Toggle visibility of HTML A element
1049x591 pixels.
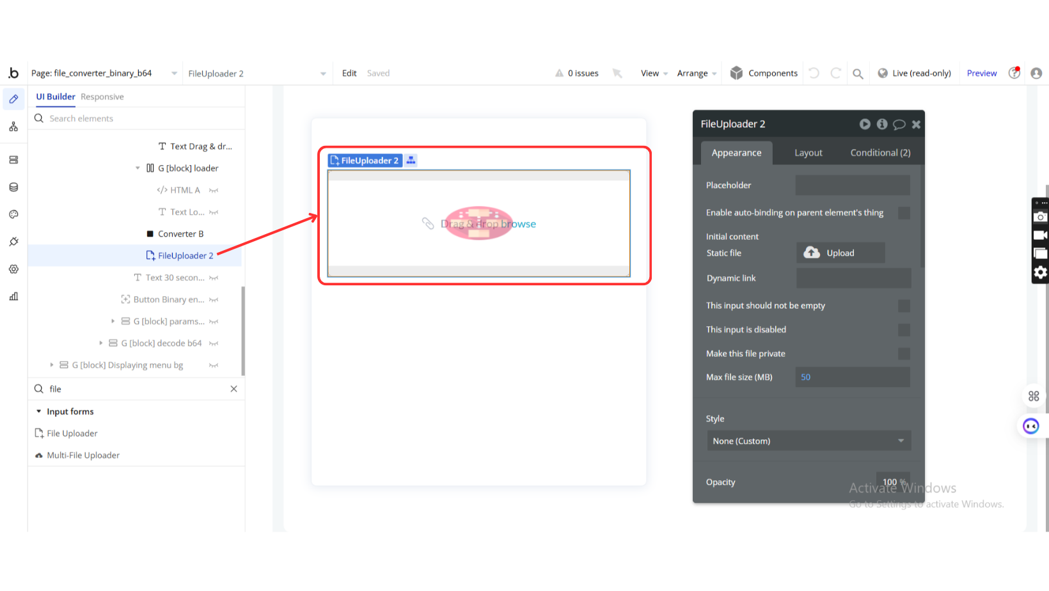[214, 191]
